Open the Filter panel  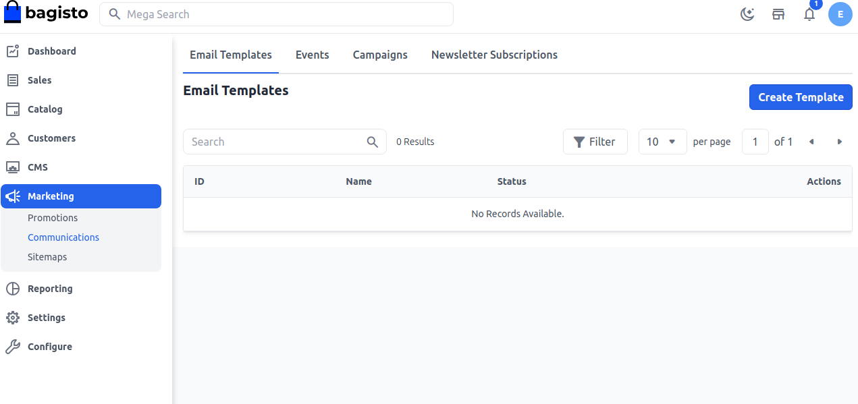[x=595, y=142]
